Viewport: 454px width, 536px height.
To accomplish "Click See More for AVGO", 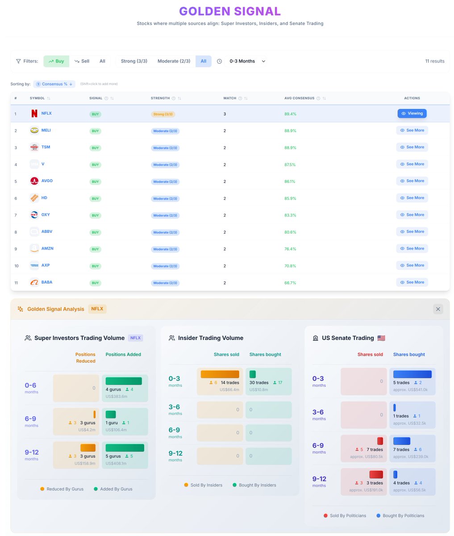I will [x=412, y=181].
